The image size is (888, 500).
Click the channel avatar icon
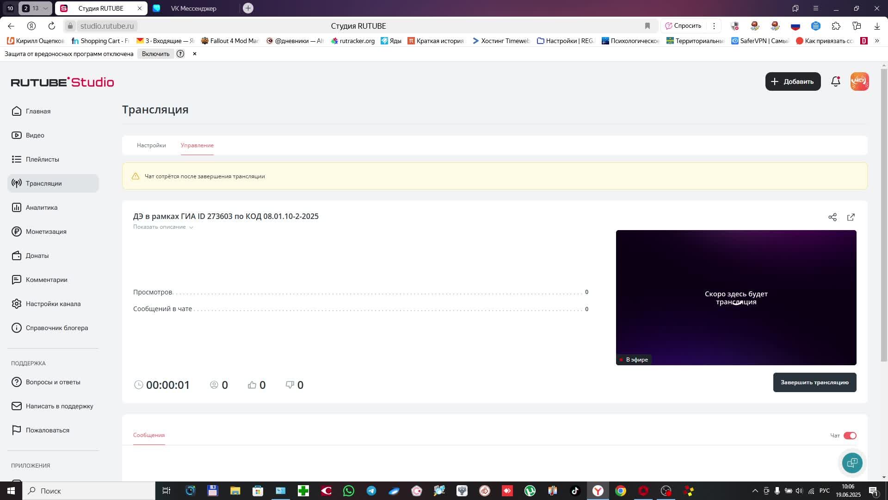(x=859, y=81)
